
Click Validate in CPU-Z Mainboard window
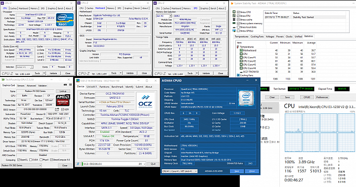pos(130,73)
